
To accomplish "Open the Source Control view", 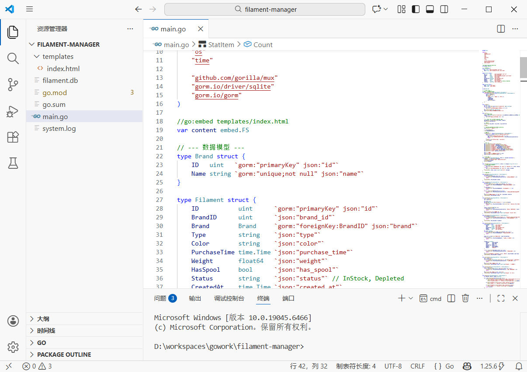I will pos(13,85).
